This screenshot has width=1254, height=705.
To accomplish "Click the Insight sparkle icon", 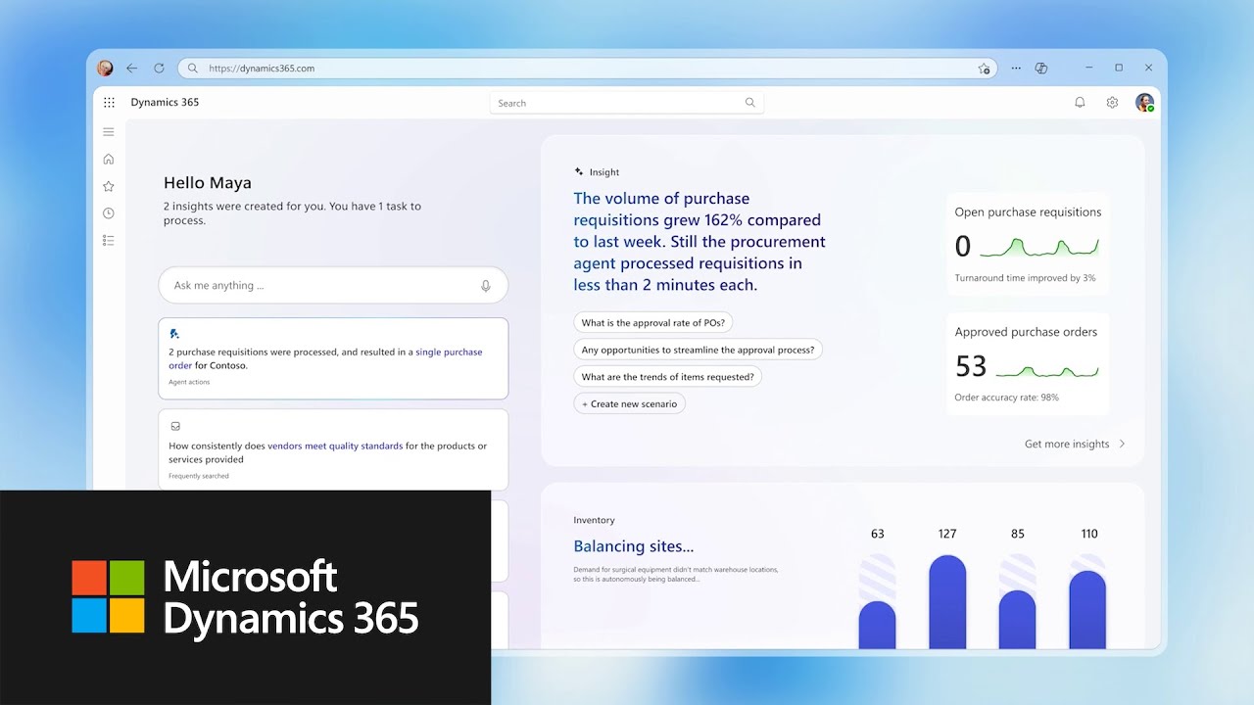I will 579,171.
